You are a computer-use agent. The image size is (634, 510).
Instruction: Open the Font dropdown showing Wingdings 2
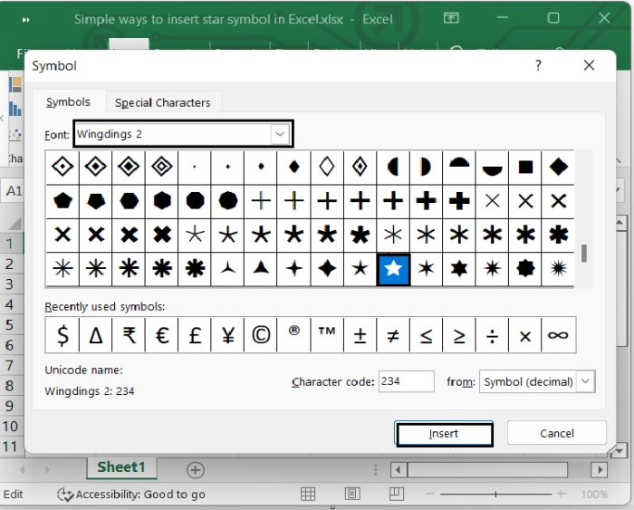279,134
